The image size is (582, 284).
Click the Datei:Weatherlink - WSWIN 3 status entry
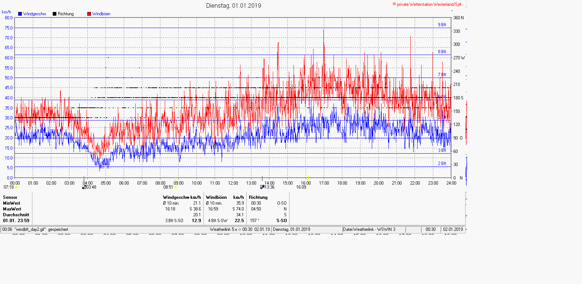(x=369, y=229)
